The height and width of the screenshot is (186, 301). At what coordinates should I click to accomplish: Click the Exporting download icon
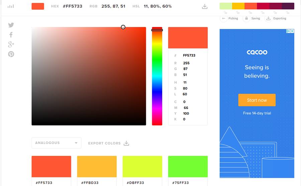point(268,18)
